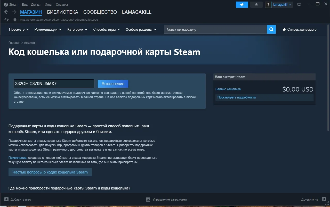Open Друзья и чат panel

point(310,200)
